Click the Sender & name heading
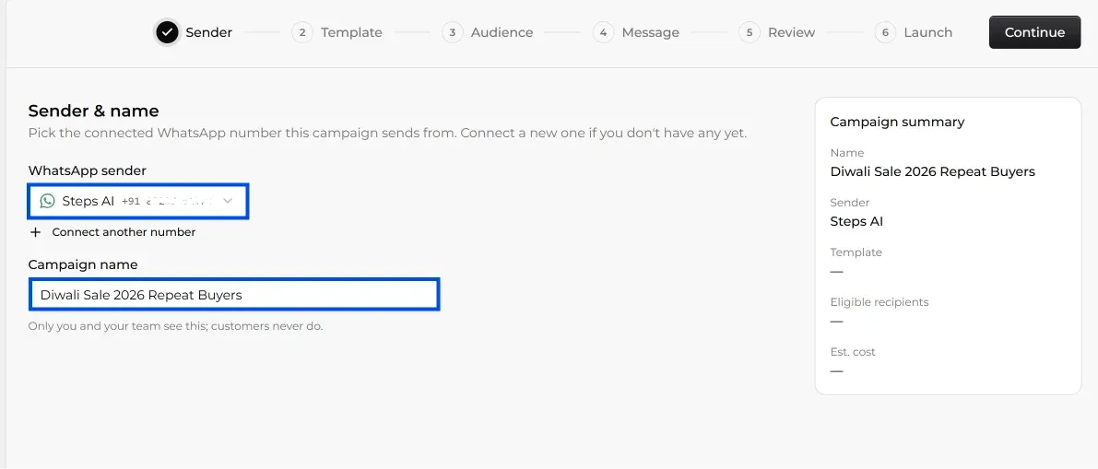 (x=93, y=111)
